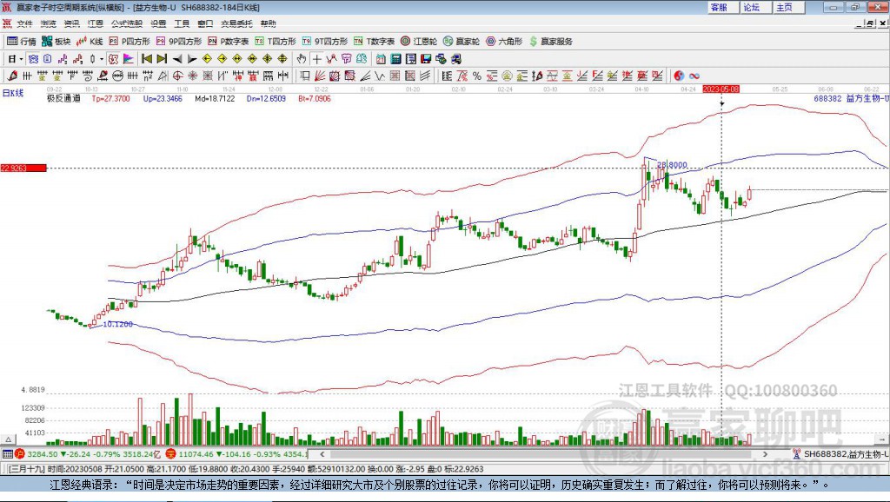Toggle the crosshair cursor tool
Image resolution: width=890 pixels, height=502 pixels.
[316, 58]
